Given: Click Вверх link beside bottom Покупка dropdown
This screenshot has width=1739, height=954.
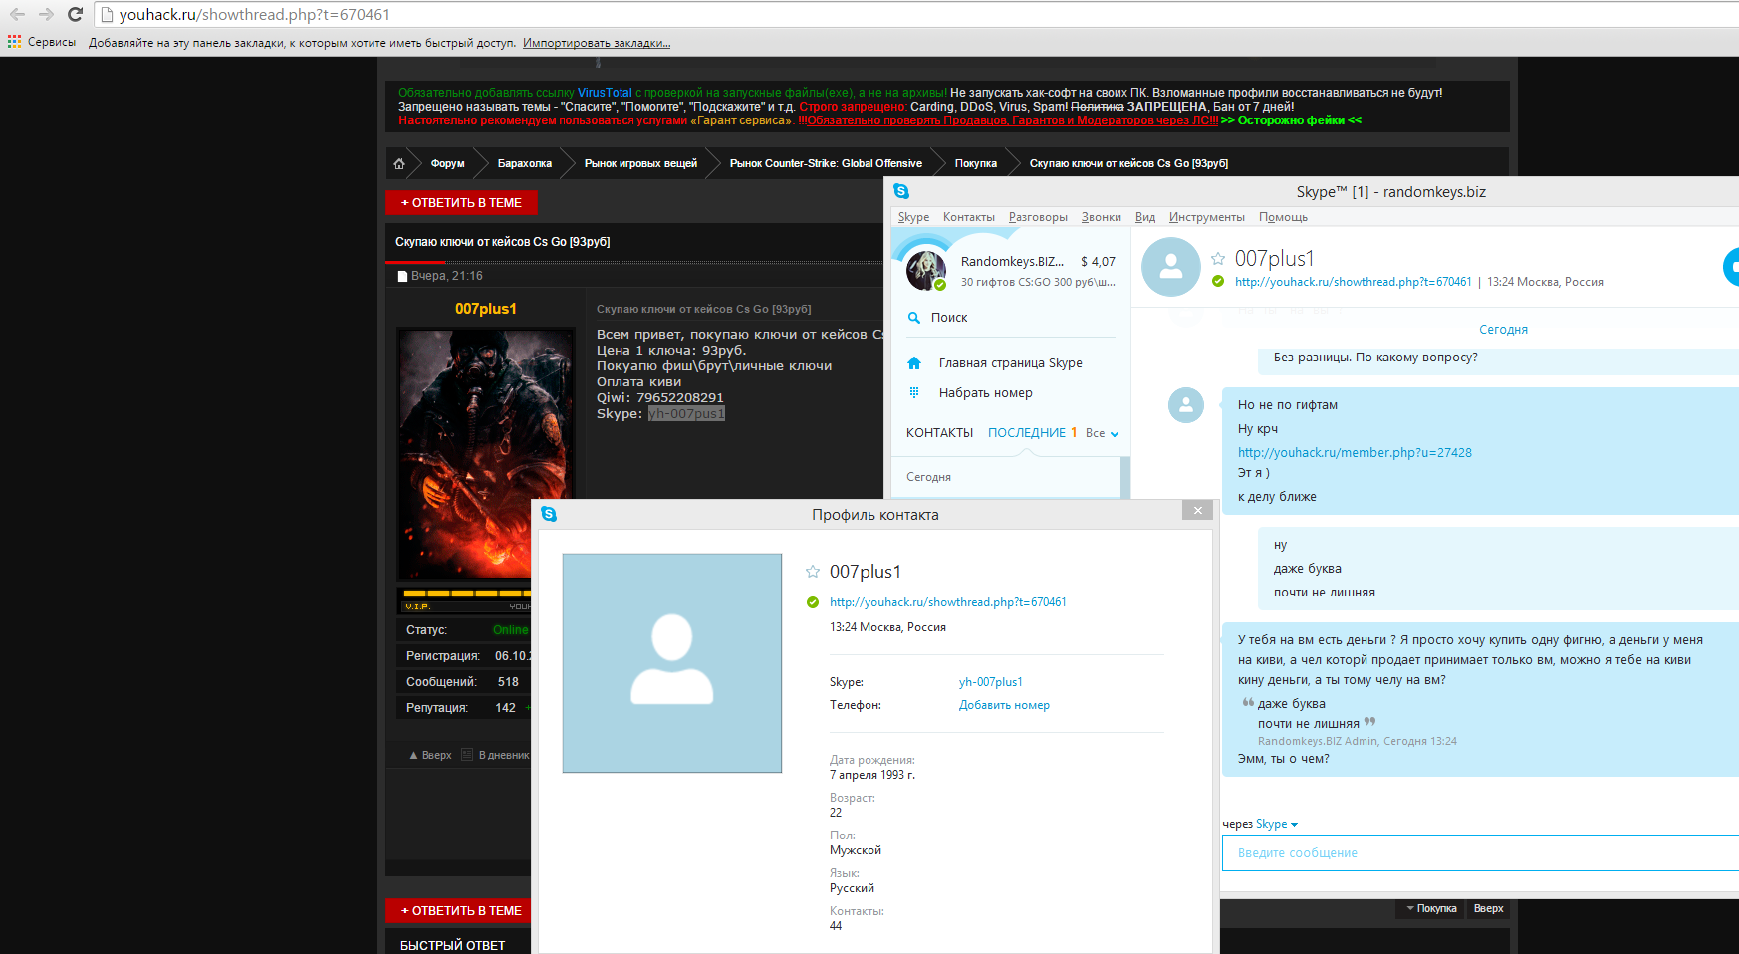Looking at the screenshot, I should coord(1489,908).
